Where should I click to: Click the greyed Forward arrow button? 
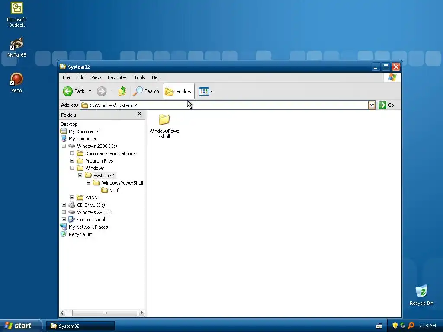(102, 91)
